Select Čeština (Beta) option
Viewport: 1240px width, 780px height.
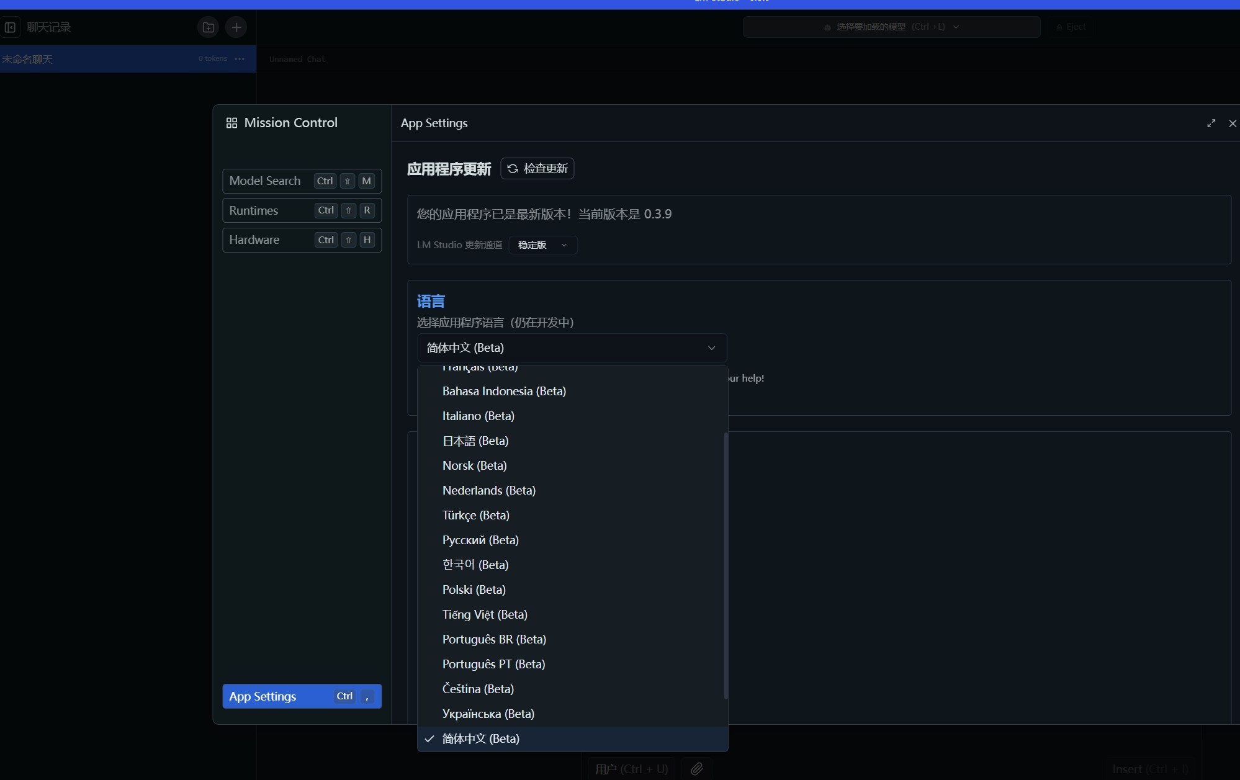pos(571,689)
